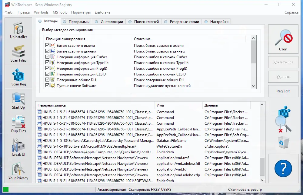Open Reg Edit
The width and height of the screenshot is (303, 195).
(x=283, y=91)
